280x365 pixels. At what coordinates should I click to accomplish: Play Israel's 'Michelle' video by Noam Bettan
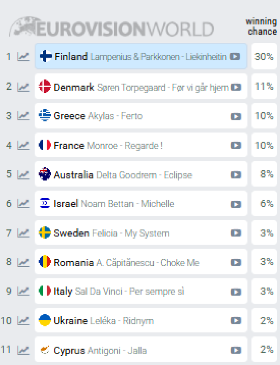click(x=236, y=203)
